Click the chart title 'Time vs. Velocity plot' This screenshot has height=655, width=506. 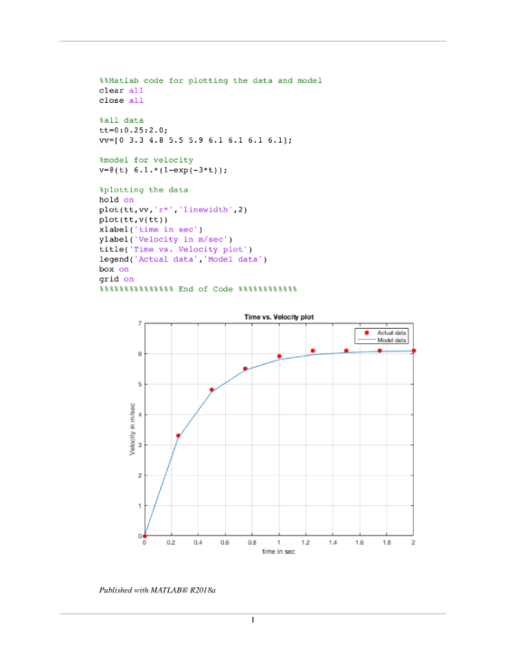tap(279, 317)
